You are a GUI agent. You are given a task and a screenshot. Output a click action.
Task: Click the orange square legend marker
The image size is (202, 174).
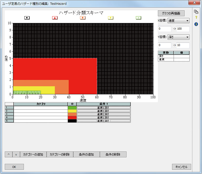point(83,18)
